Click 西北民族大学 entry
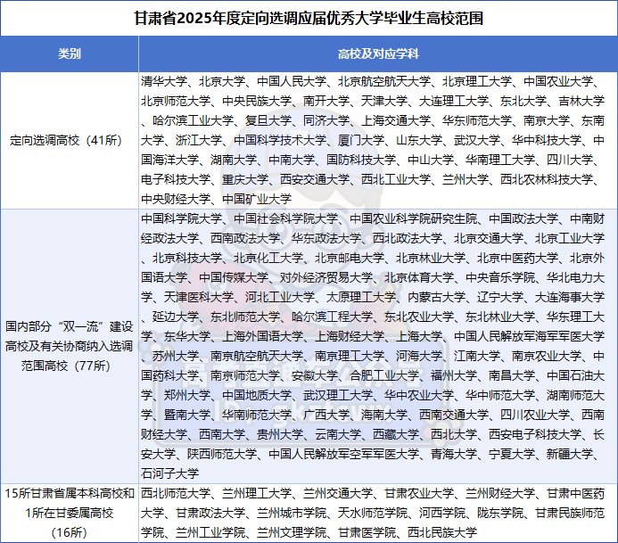The height and width of the screenshot is (543, 618). pyautogui.click(x=442, y=533)
